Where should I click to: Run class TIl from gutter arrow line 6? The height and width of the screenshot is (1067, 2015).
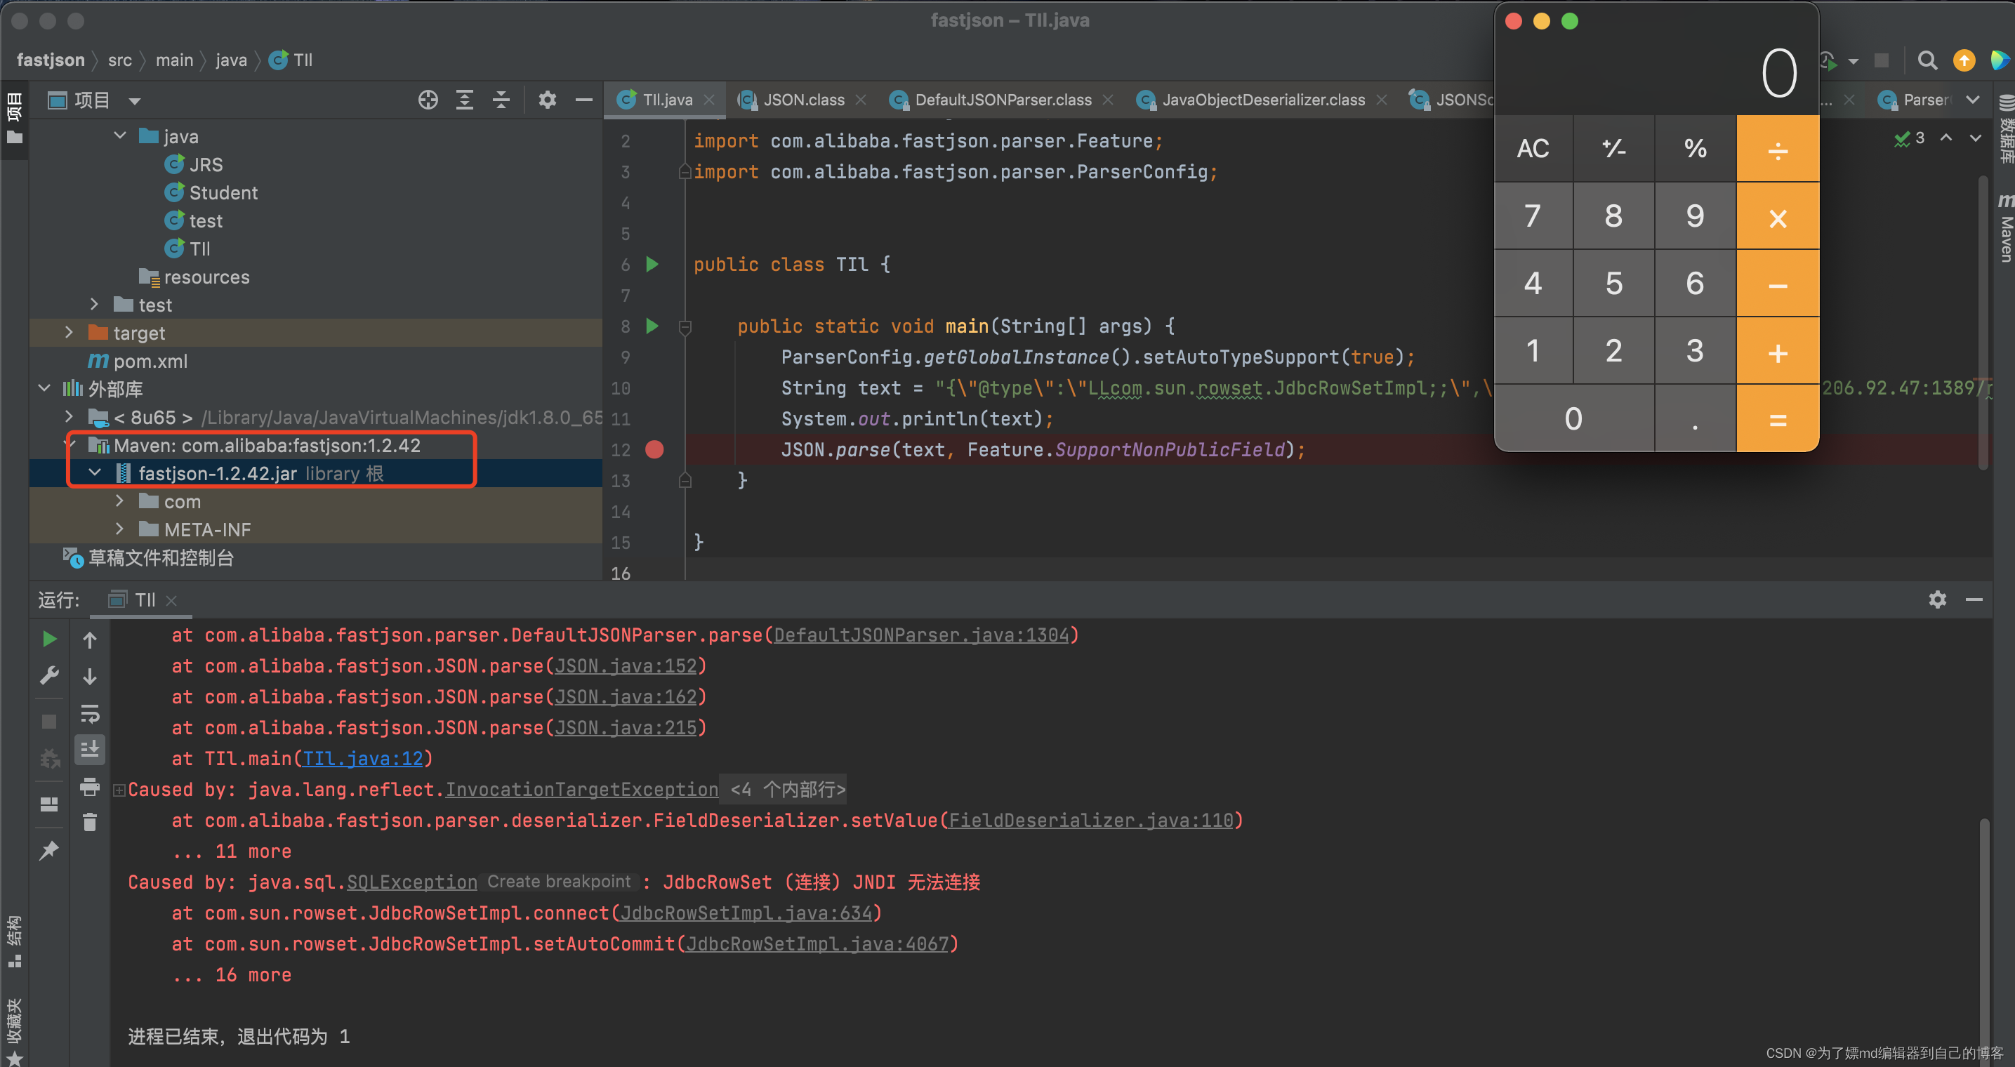coord(652,265)
